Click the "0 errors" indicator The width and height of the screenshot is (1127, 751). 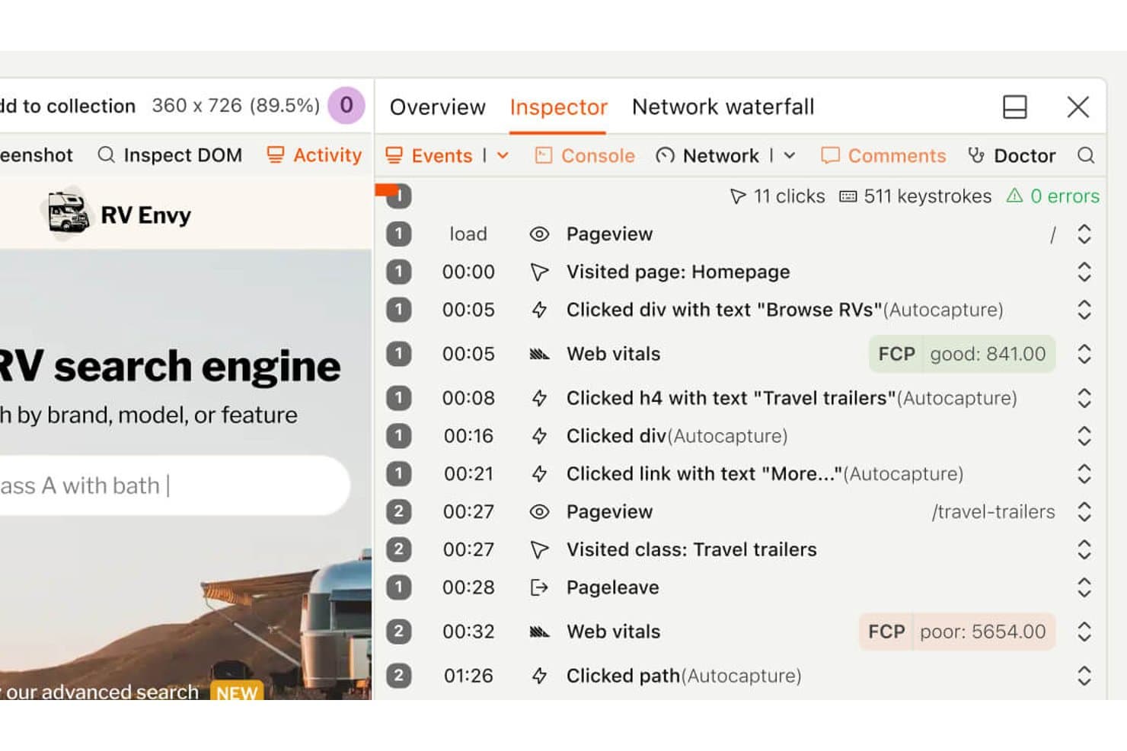point(1053,196)
